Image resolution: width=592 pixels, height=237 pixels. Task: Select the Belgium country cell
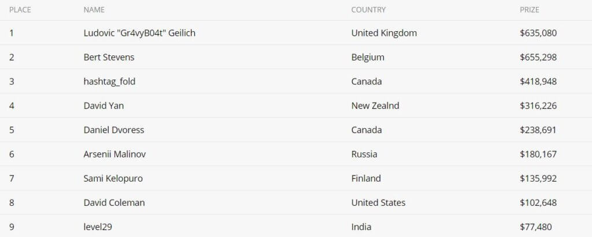368,57
